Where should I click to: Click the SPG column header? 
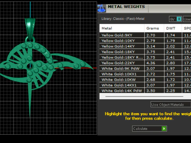coord(187,28)
